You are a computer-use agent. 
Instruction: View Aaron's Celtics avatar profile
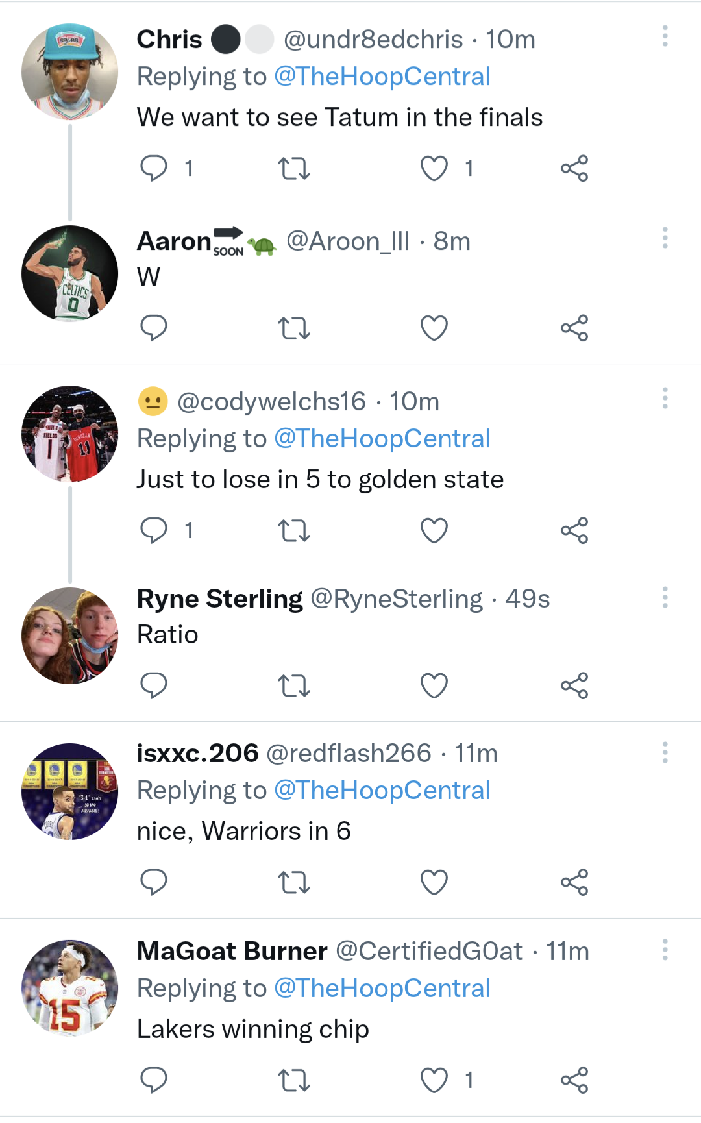pos(70,273)
